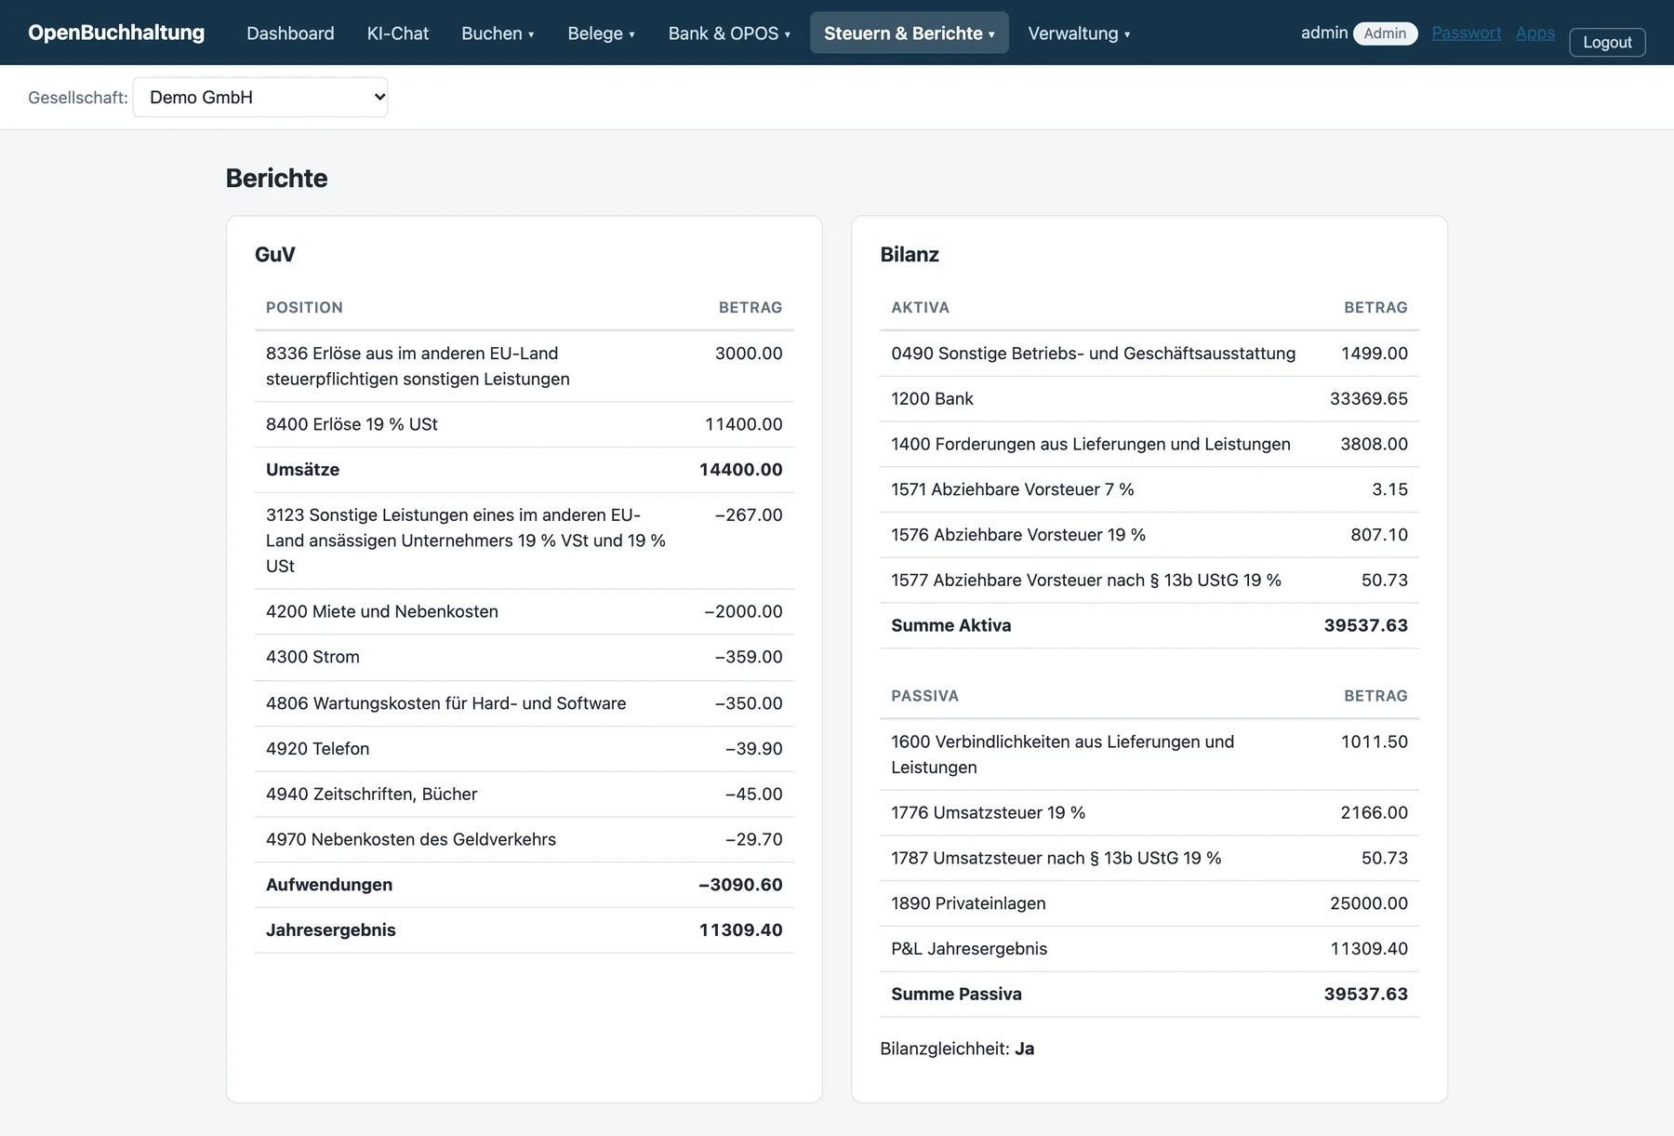The height and width of the screenshot is (1136, 1674).
Task: Open the Apps link
Action: pos(1534,33)
